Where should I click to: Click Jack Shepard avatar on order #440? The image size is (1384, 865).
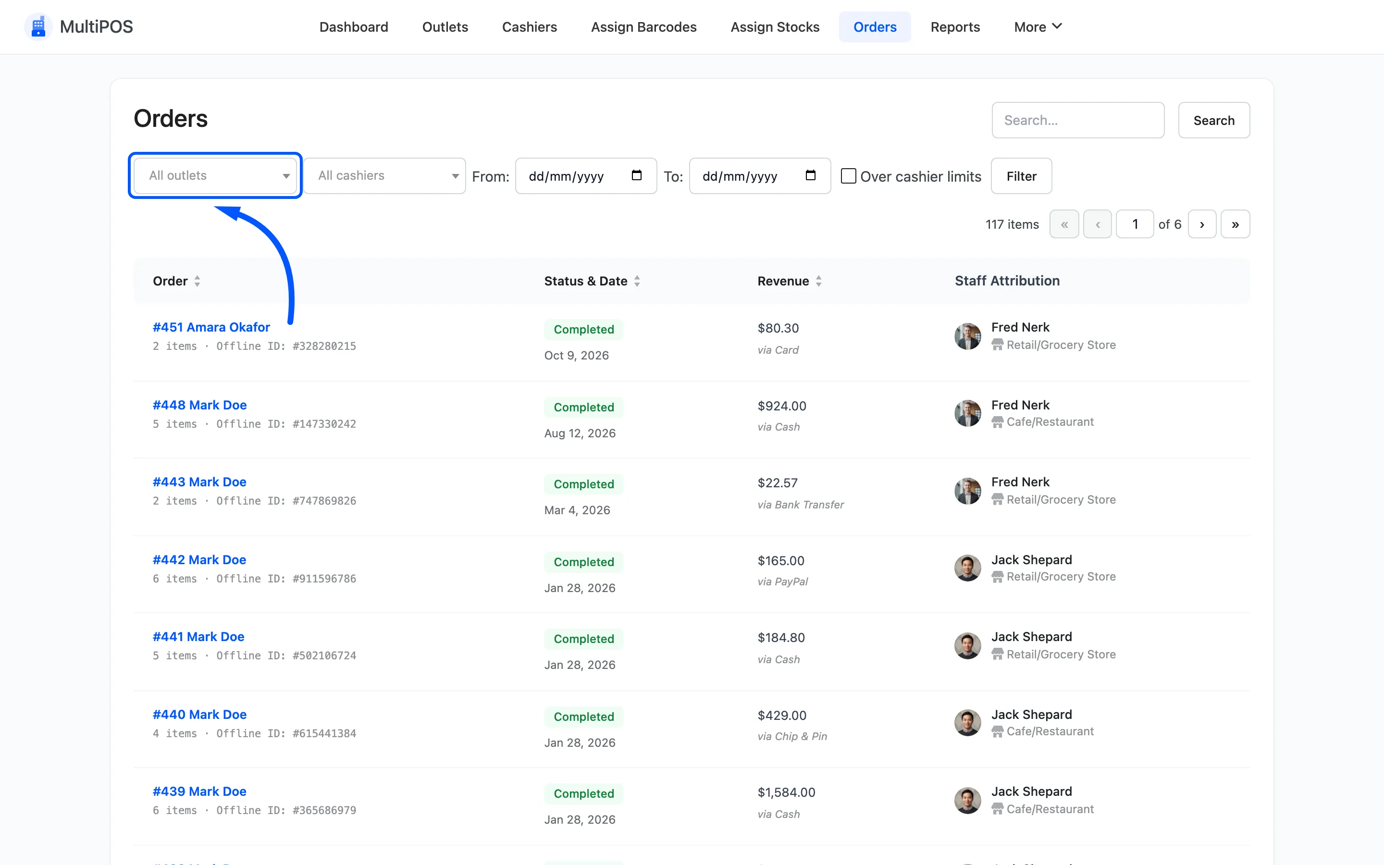(x=968, y=723)
